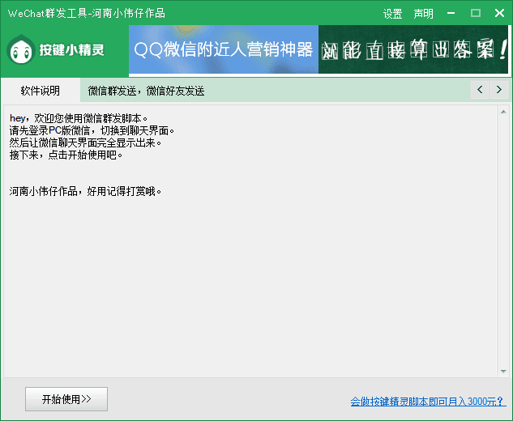Click the text 河南小伟仔作品，好用记得打赏哦
The height and width of the screenshot is (421, 513).
[x=85, y=191]
